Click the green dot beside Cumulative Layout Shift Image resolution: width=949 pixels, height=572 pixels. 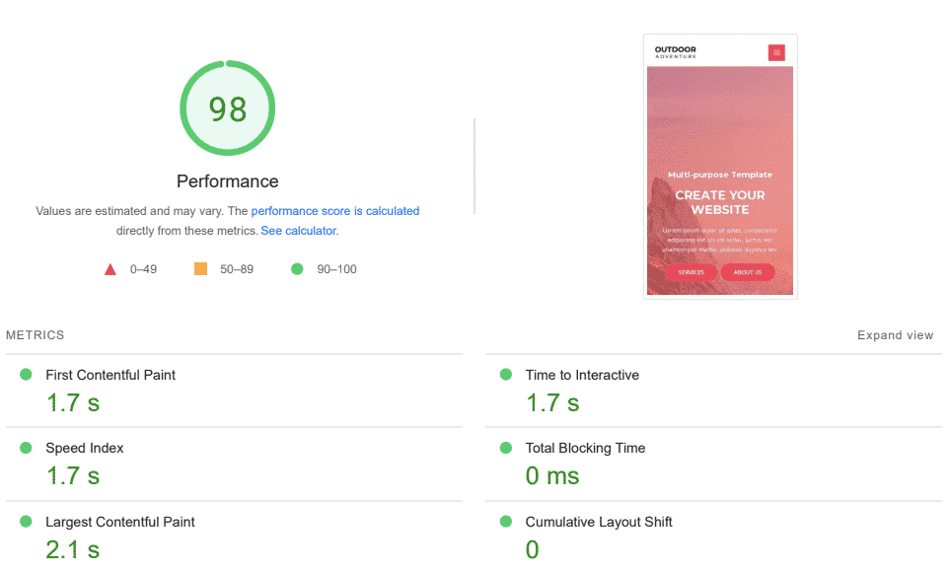(x=506, y=522)
